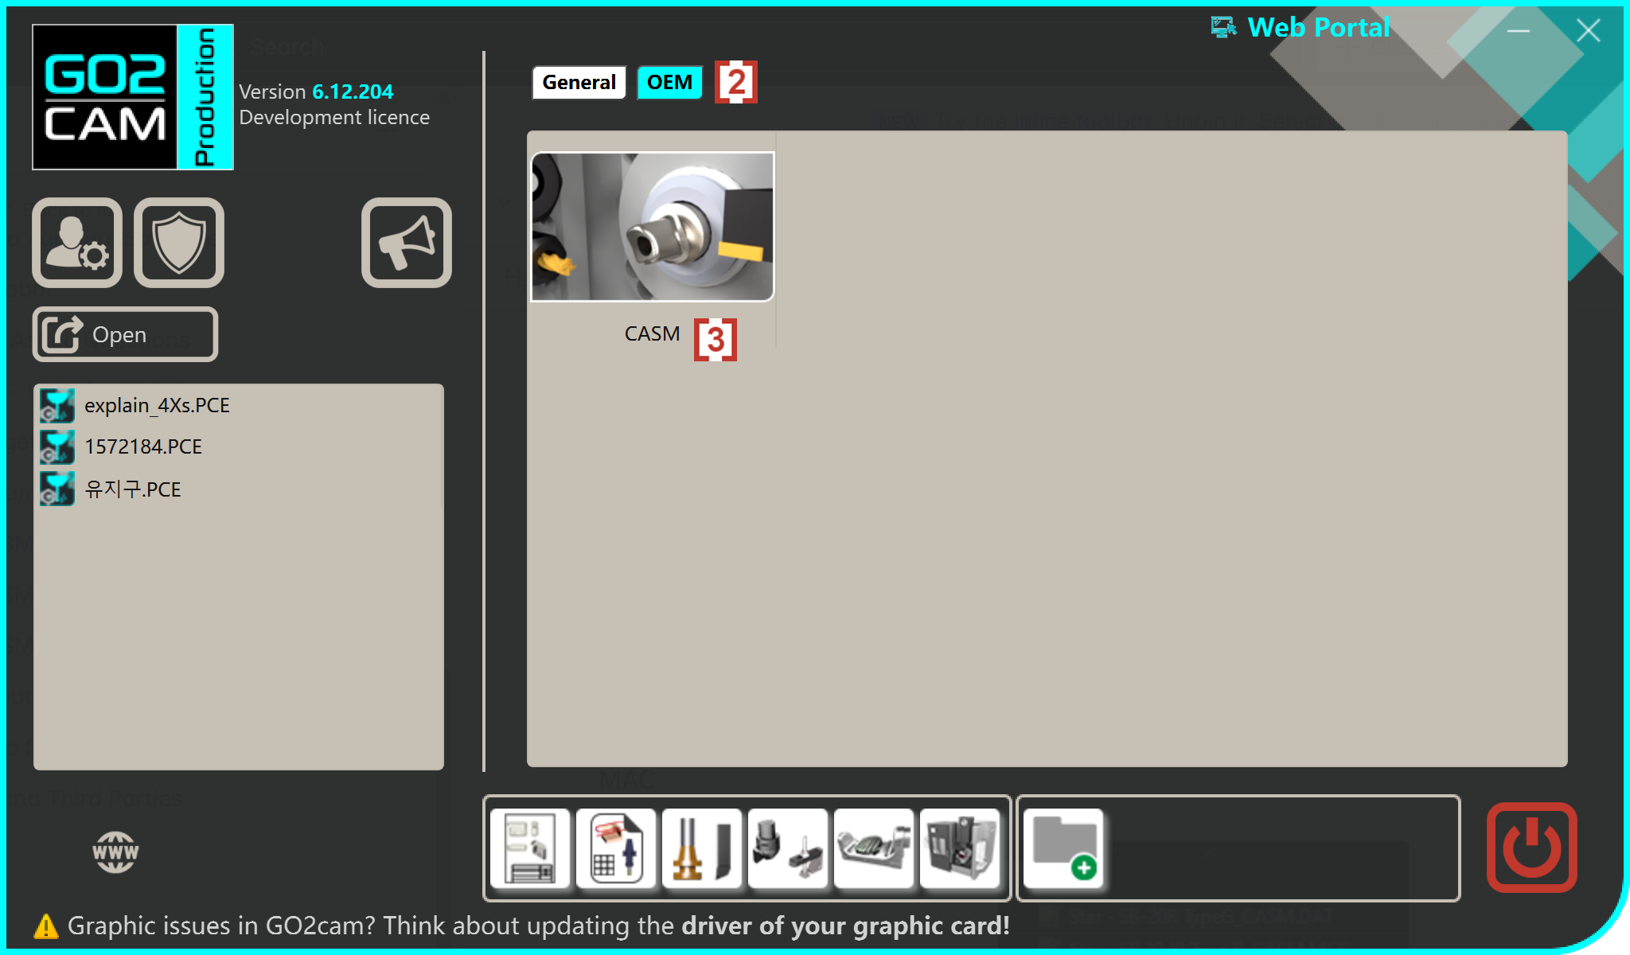
Task: Open recent file 1572184.PCE
Action: point(143,447)
